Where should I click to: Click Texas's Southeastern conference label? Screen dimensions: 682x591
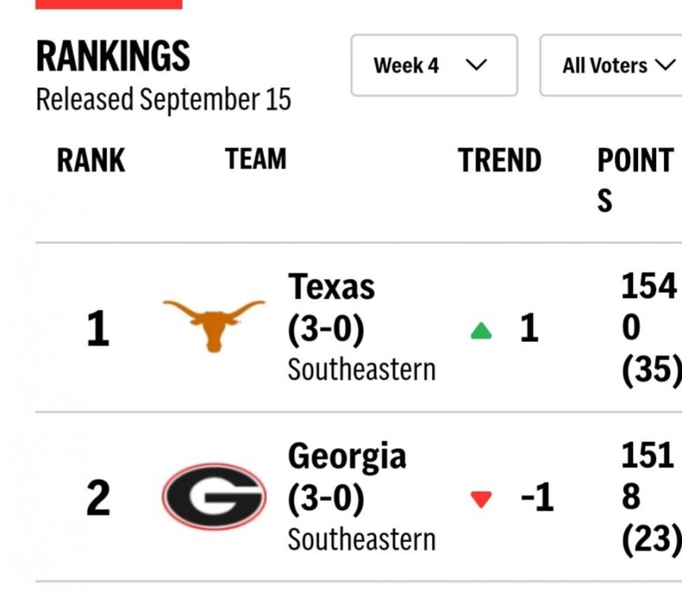pos(361,369)
